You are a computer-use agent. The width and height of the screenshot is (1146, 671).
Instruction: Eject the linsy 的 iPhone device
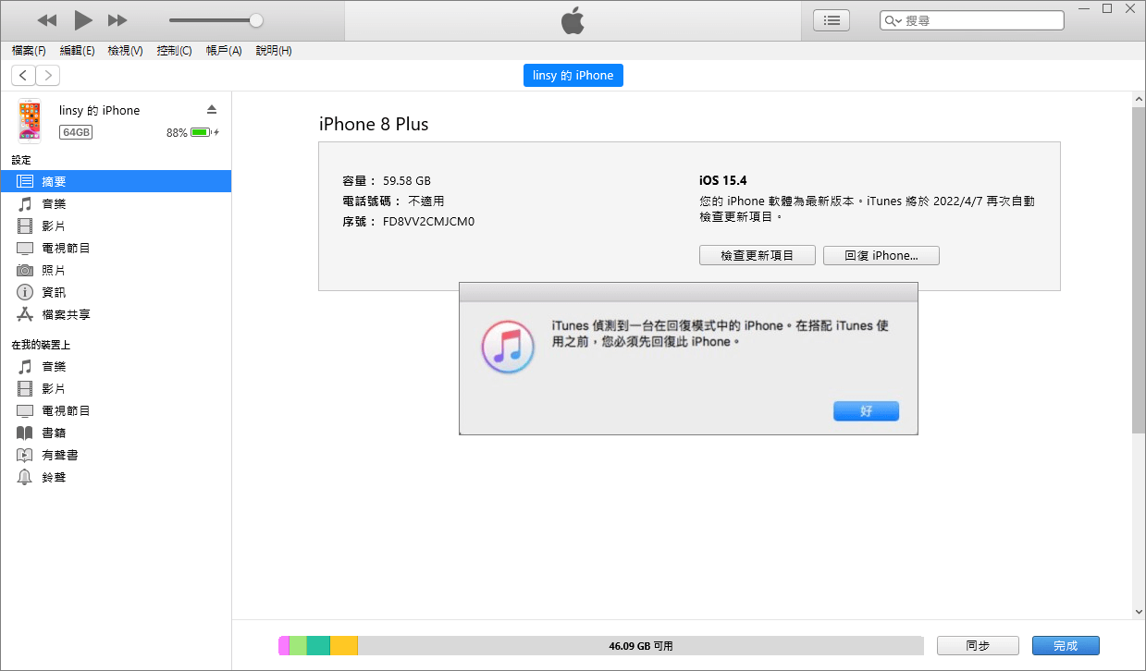pos(212,108)
